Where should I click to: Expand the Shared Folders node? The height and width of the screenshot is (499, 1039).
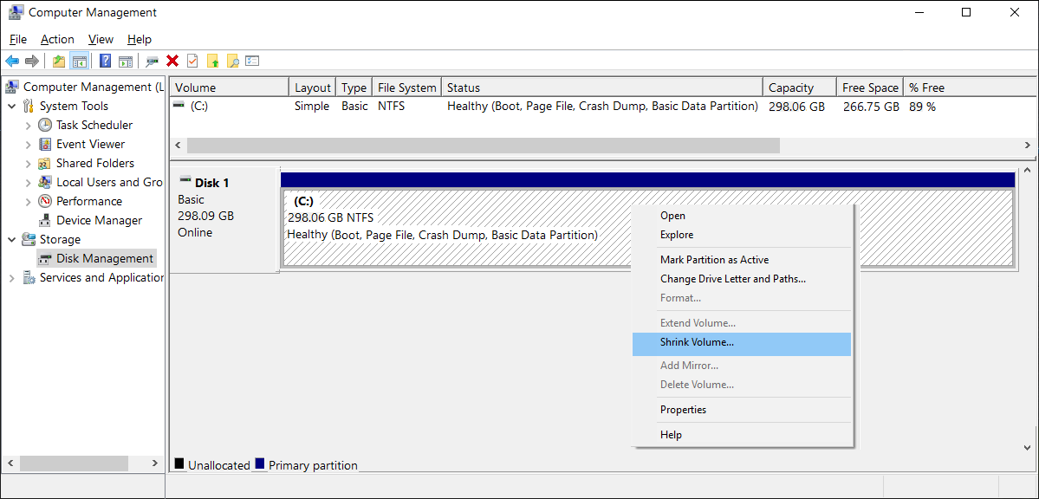click(x=29, y=163)
